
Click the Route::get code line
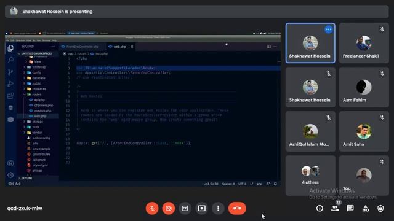[134, 143]
